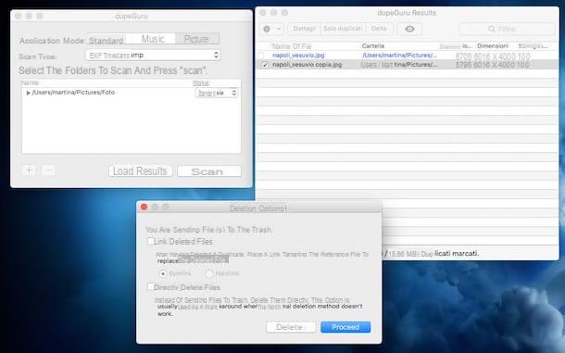Enable the Link Deleted Files checkbox

click(x=151, y=241)
